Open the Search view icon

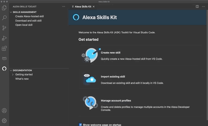pos(4,18)
